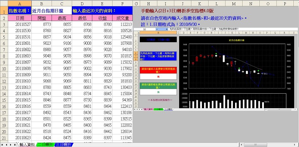Click the horizontal scrollbar left arrow
This screenshot has width=299, height=147.
coord(241,145)
